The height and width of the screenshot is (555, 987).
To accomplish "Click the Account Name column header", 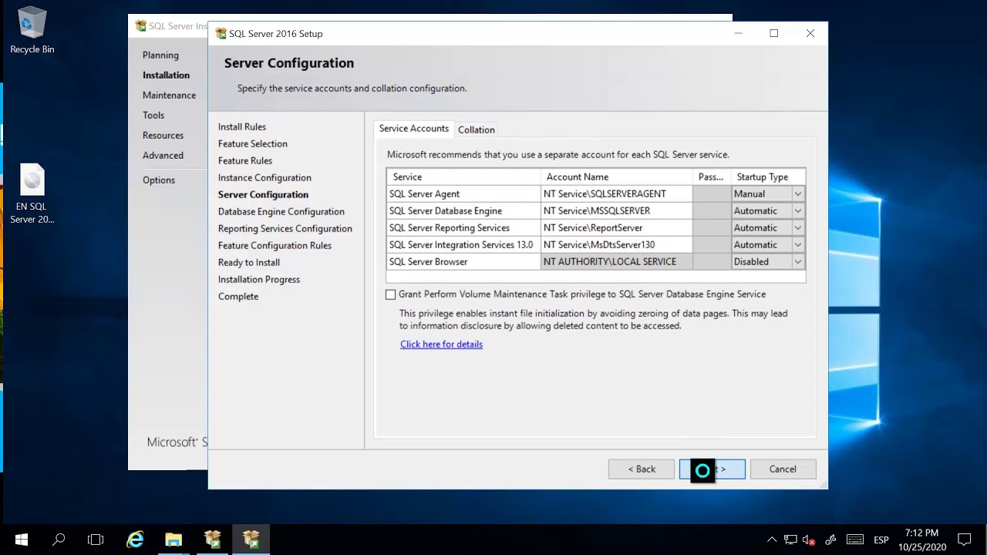I will (x=617, y=177).
